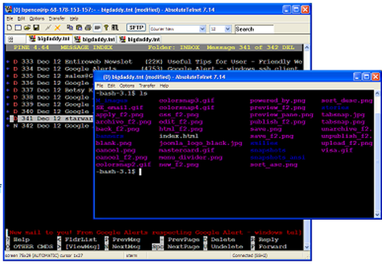The width and height of the screenshot is (382, 265).
Task: Click index.html in ls output
Action: (x=178, y=136)
